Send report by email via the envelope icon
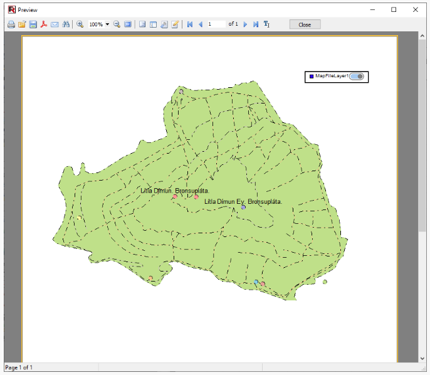 (x=55, y=24)
